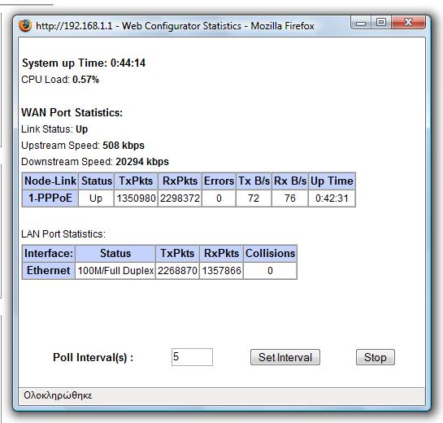
Task: Focus the Poll Interval input field
Action: click(x=192, y=357)
